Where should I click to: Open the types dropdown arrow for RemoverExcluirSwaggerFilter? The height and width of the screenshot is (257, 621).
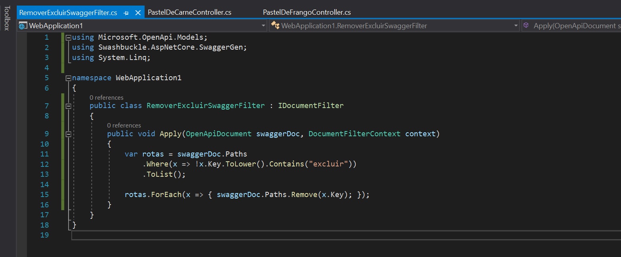click(x=516, y=26)
